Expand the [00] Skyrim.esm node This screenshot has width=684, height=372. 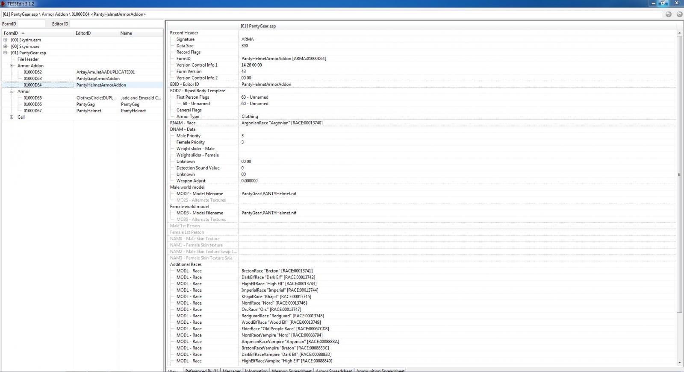(5, 40)
